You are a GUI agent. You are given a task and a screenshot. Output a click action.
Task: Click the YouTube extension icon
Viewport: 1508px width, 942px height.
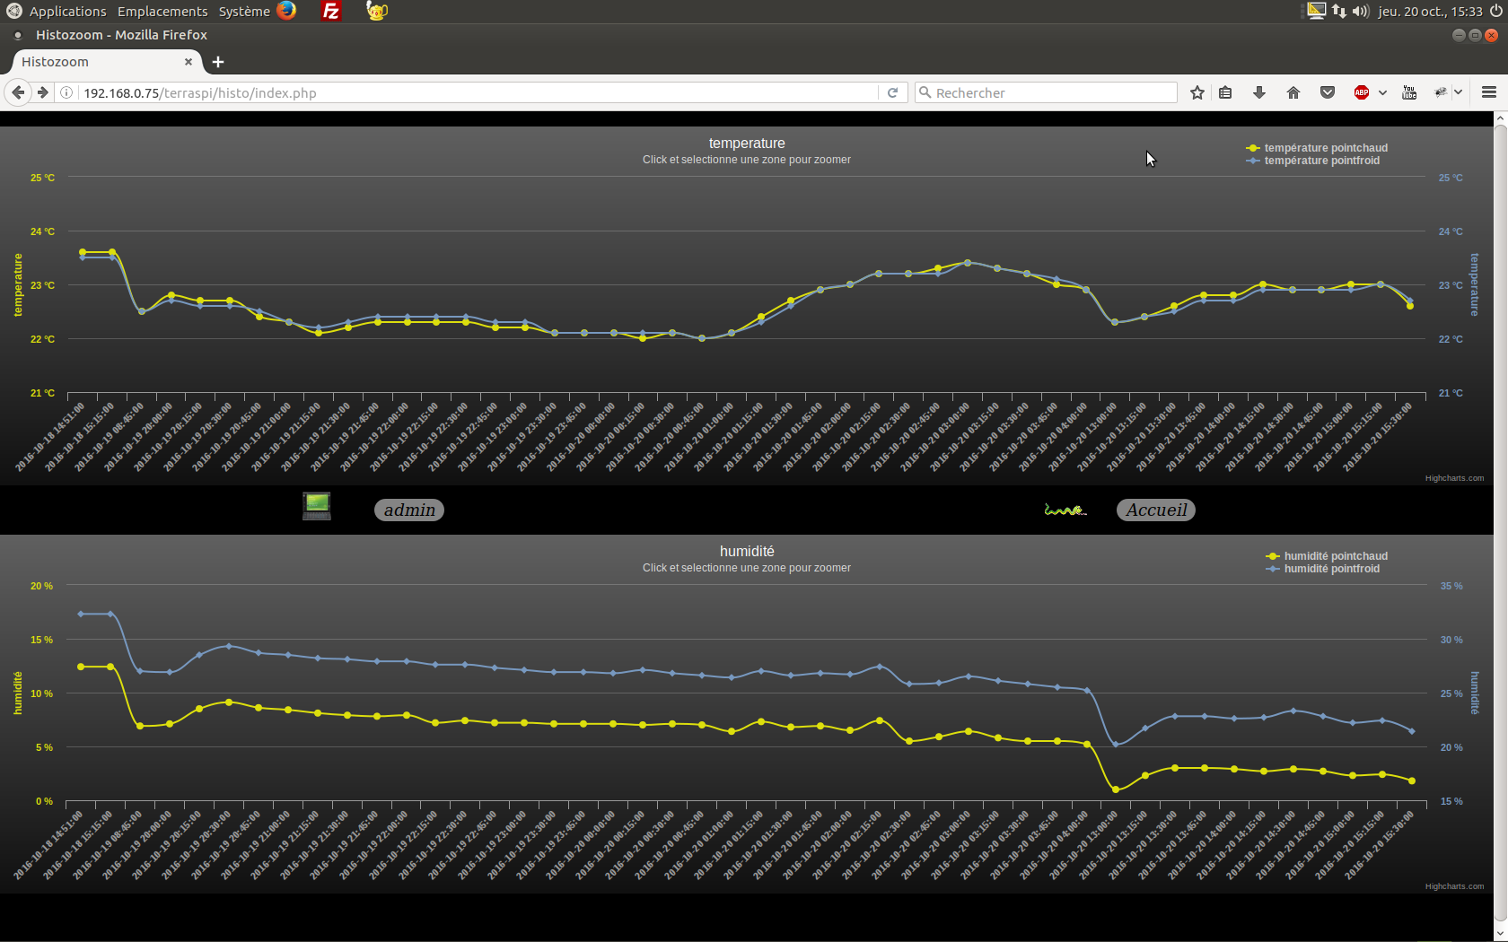click(1409, 92)
